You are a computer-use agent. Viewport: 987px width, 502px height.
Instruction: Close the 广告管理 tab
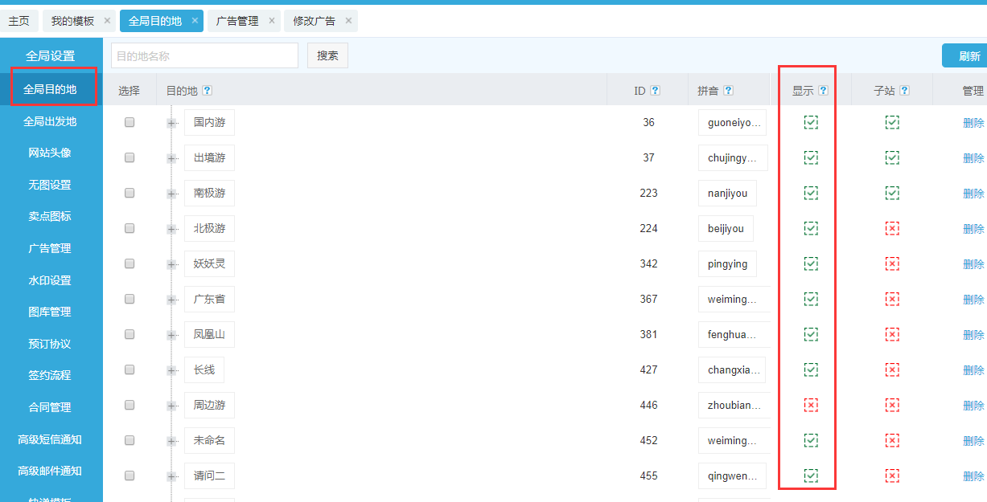[272, 21]
